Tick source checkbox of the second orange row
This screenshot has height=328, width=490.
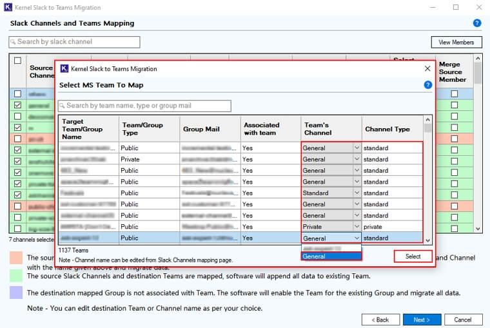(18, 206)
